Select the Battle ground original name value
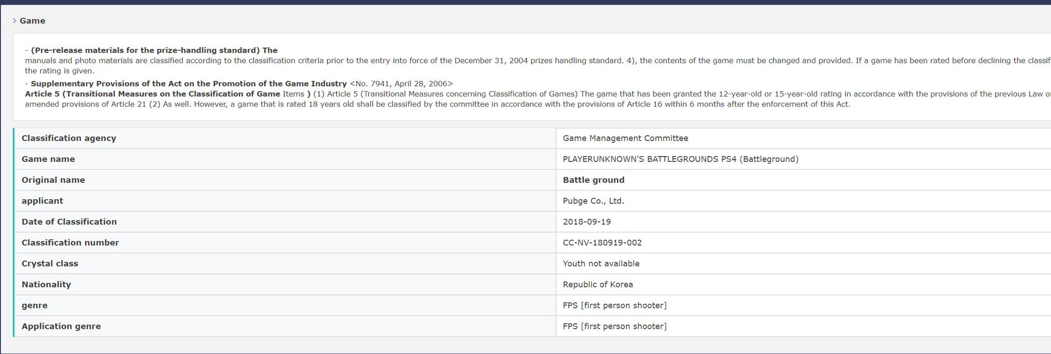The image size is (1051, 354). [593, 180]
